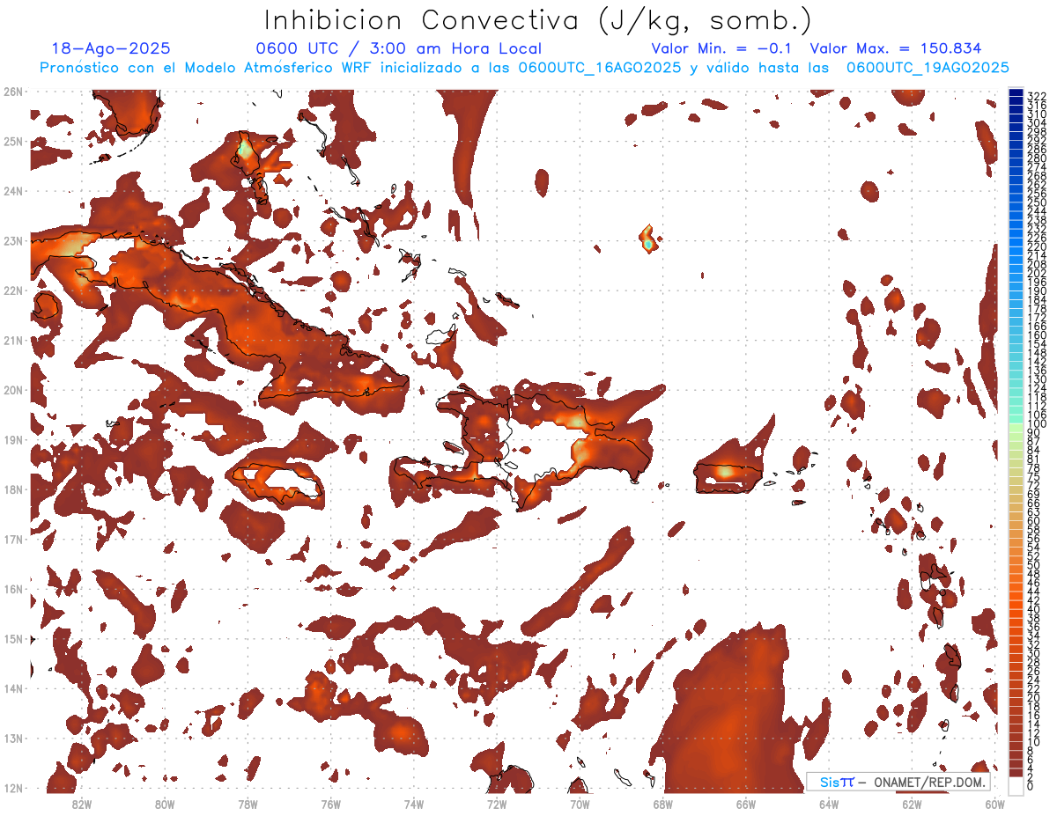The height and width of the screenshot is (816, 1057).
Task: Click the 'SisTT - ONAMET/REP.DOM.' credit box
Action: click(x=898, y=782)
